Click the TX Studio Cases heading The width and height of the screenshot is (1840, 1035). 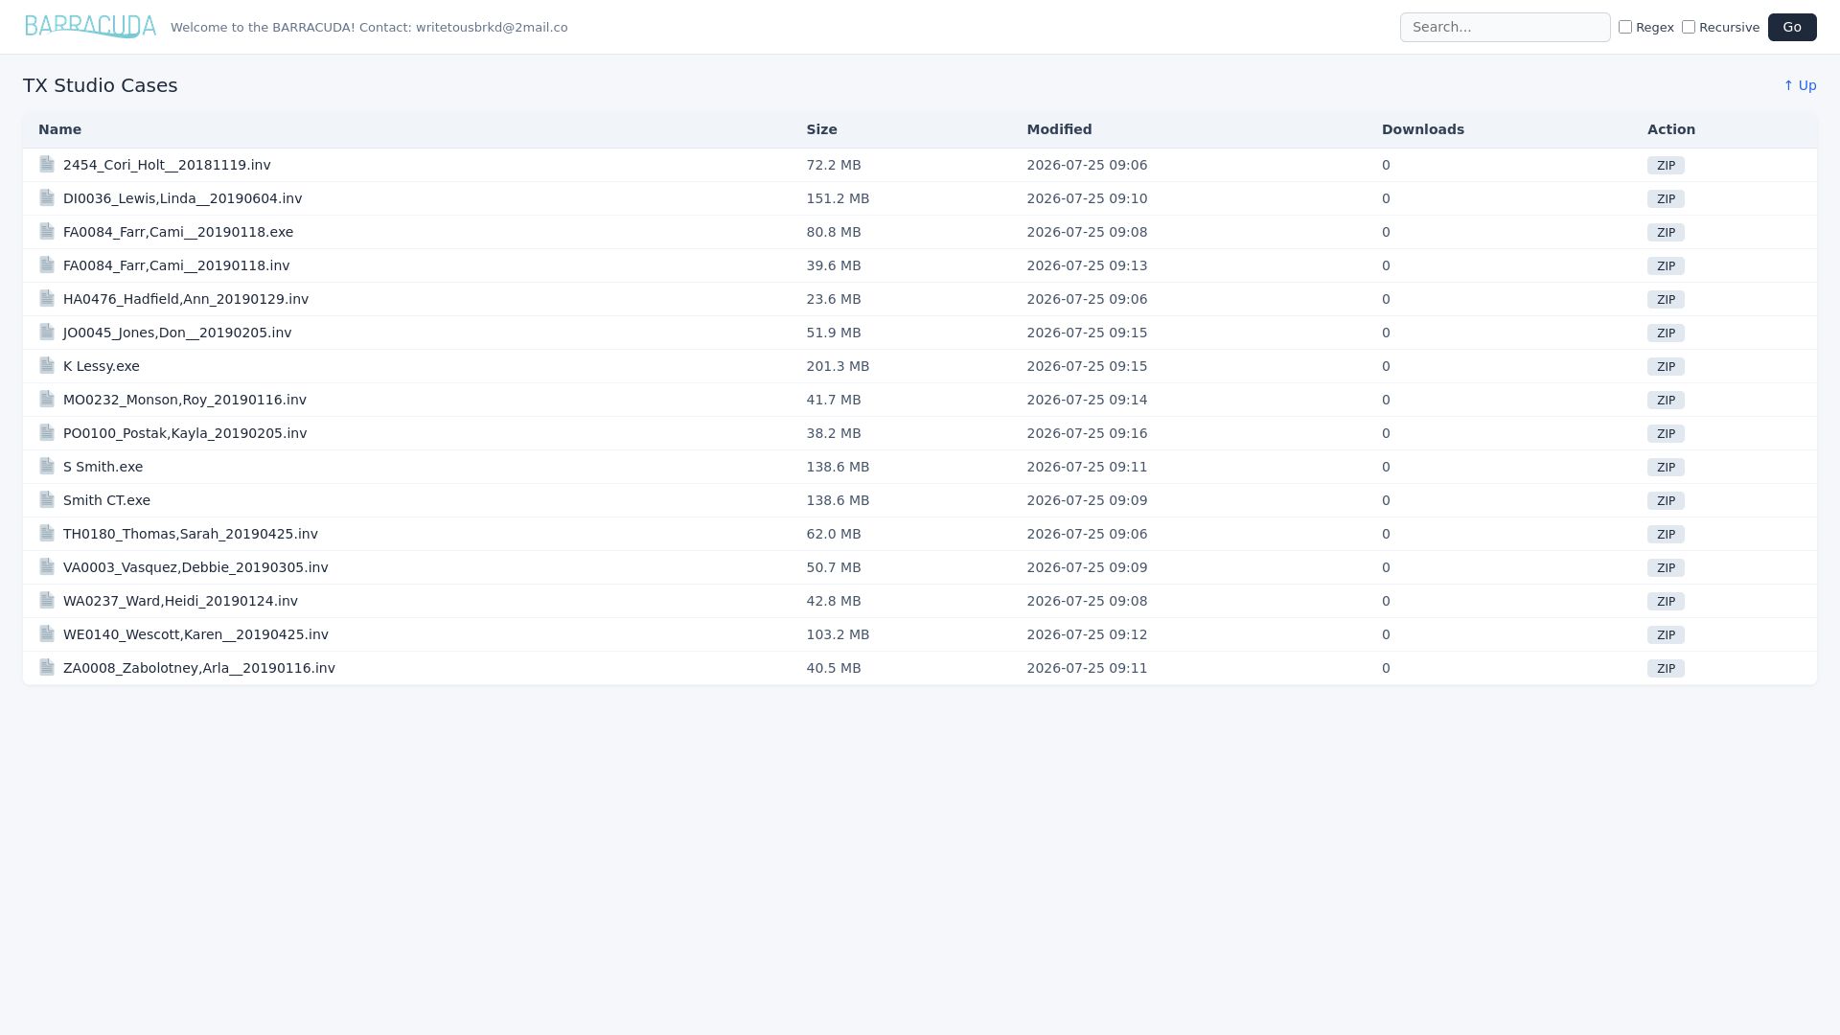click(x=101, y=85)
